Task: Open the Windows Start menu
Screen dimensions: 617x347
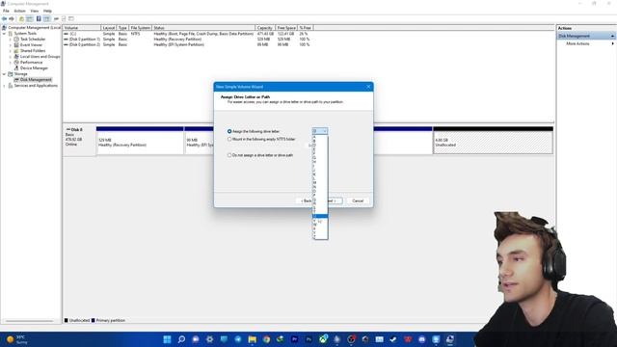Action: (x=167, y=339)
